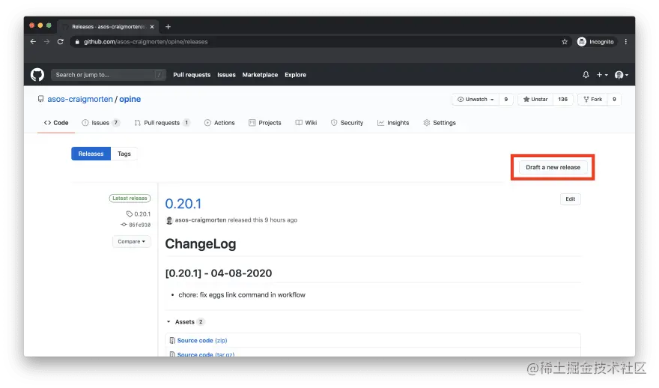This screenshot has width=659, height=388.
Task: Click the site lock icon
Action: 77,42
